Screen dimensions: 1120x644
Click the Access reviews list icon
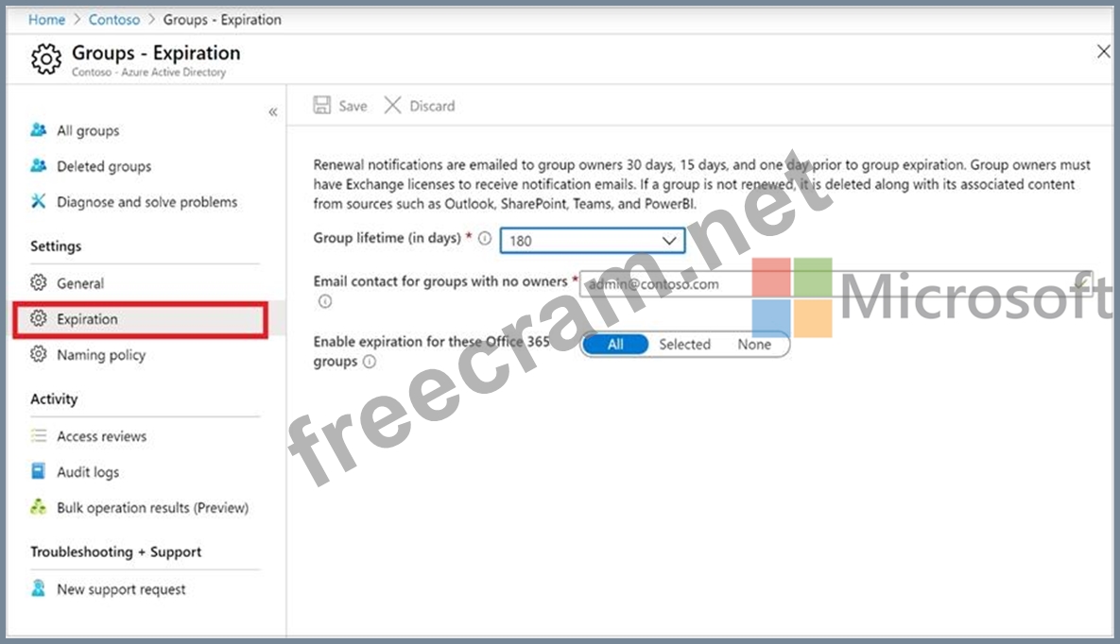[x=39, y=435]
